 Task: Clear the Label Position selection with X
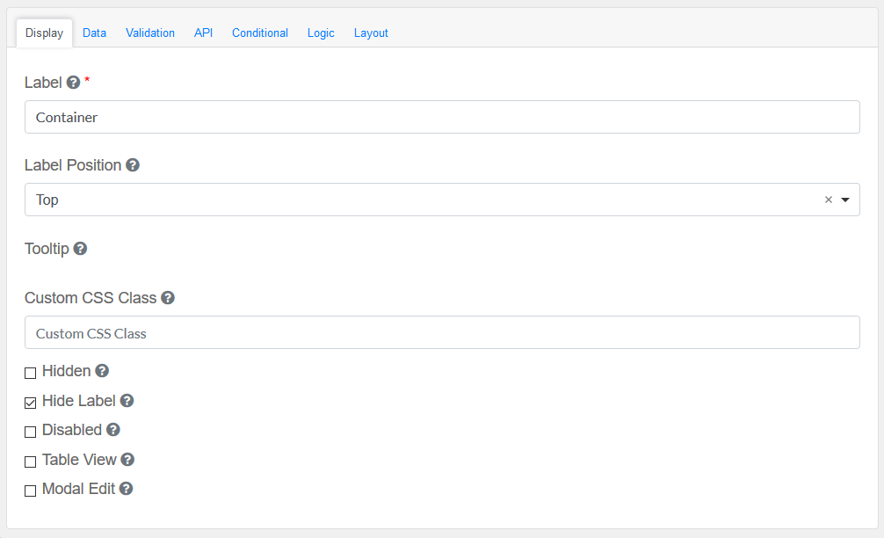828,200
